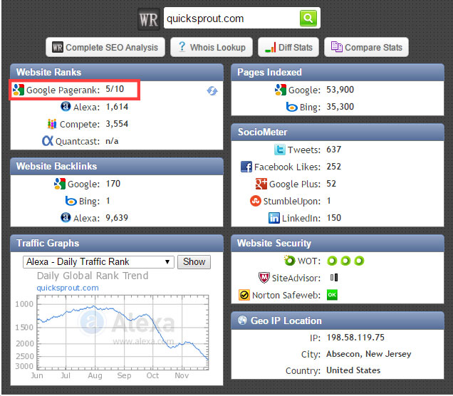The image size is (453, 396).
Task: Click the Bing icon in Website Backlinks
Action: click(x=71, y=201)
